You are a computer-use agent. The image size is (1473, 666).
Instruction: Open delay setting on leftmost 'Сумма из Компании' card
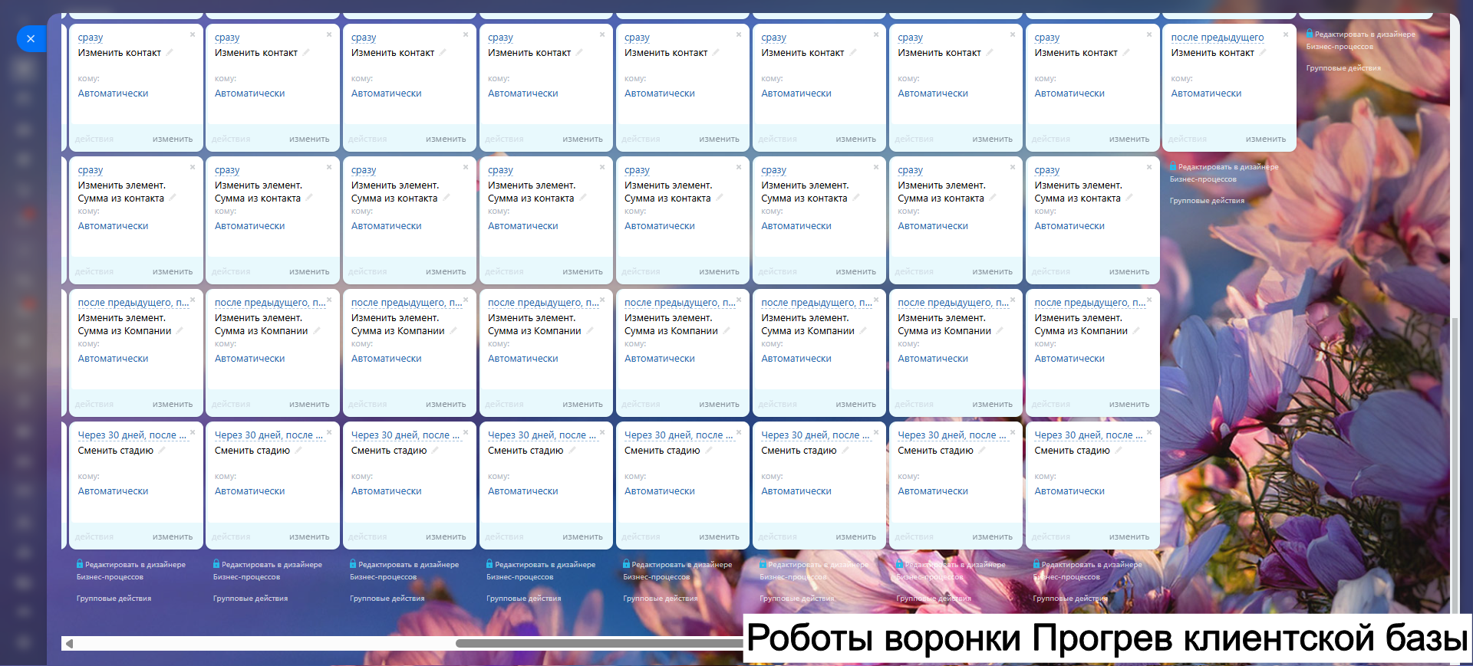coord(133,303)
